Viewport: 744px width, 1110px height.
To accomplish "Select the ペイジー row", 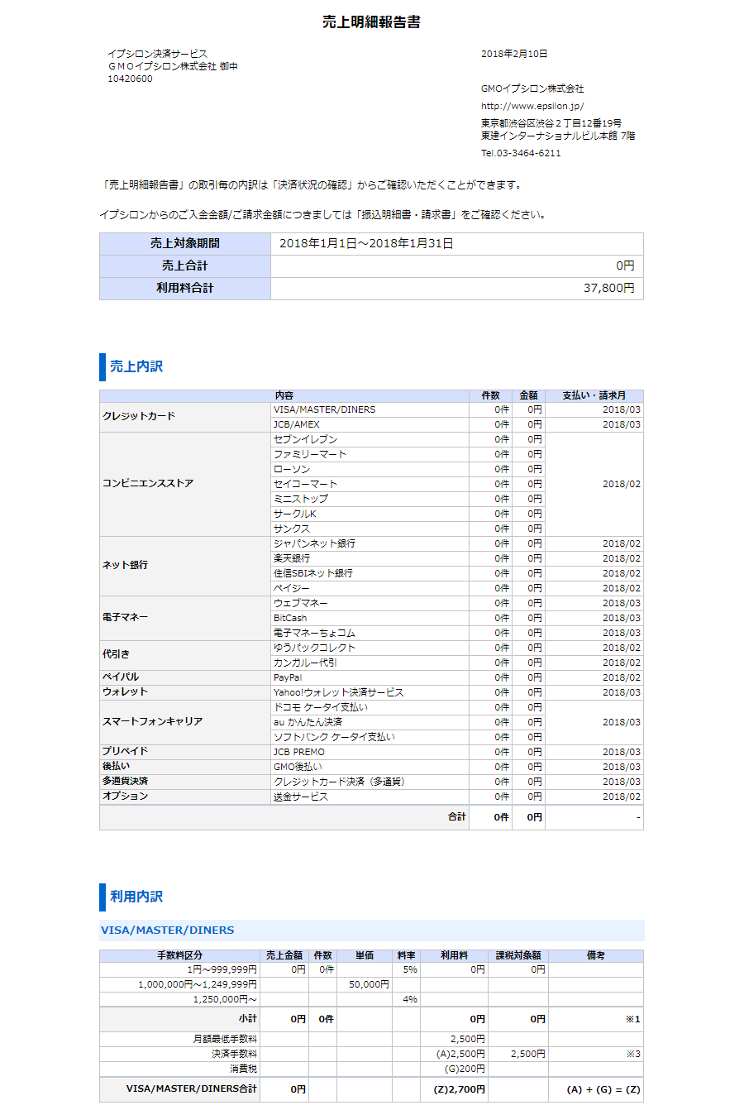I will (x=457, y=589).
